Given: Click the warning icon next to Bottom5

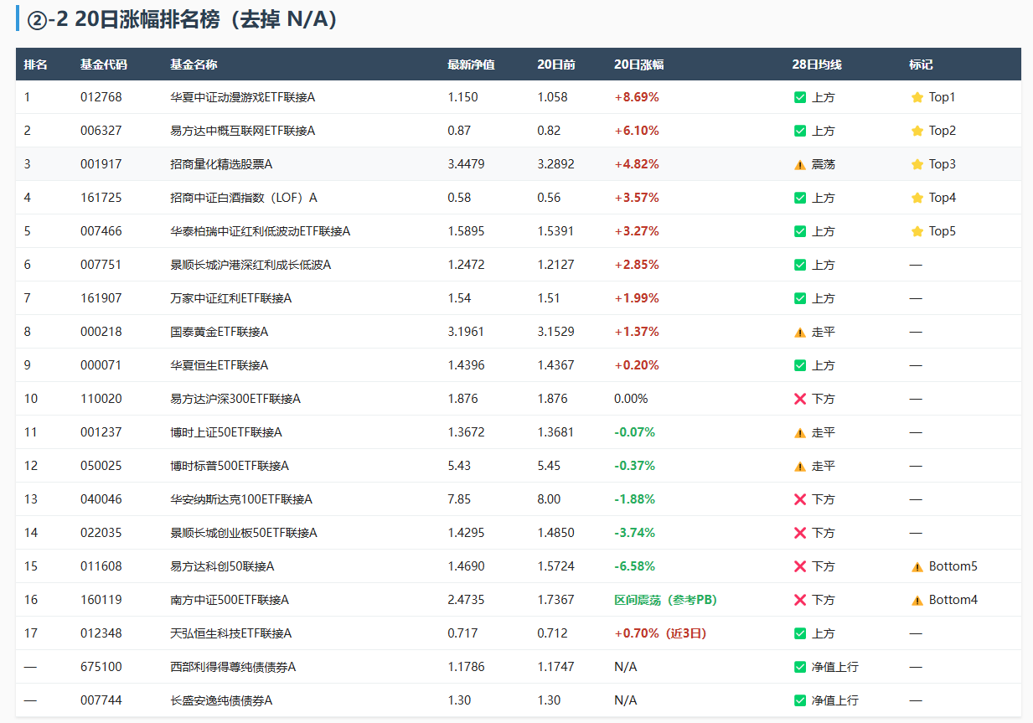Looking at the screenshot, I should point(917,566).
